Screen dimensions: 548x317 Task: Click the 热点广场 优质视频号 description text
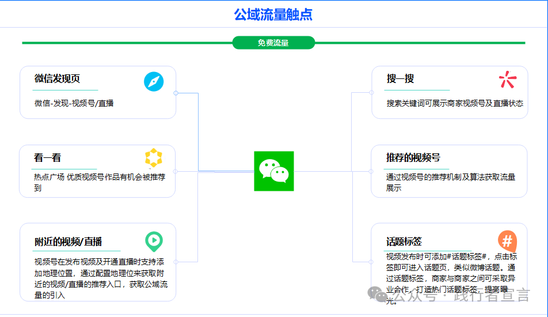pyautogui.click(x=100, y=182)
